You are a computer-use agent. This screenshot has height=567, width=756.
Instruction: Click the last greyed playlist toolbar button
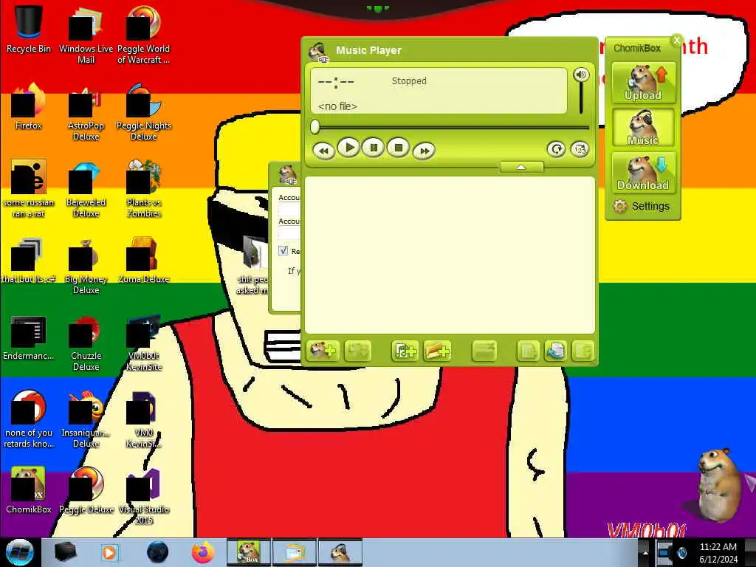[x=583, y=351]
